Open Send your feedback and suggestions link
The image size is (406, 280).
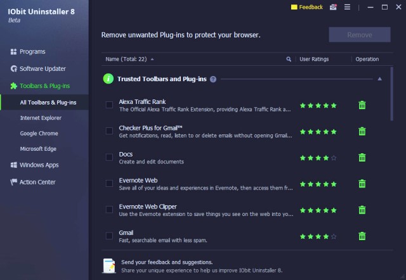point(167,262)
